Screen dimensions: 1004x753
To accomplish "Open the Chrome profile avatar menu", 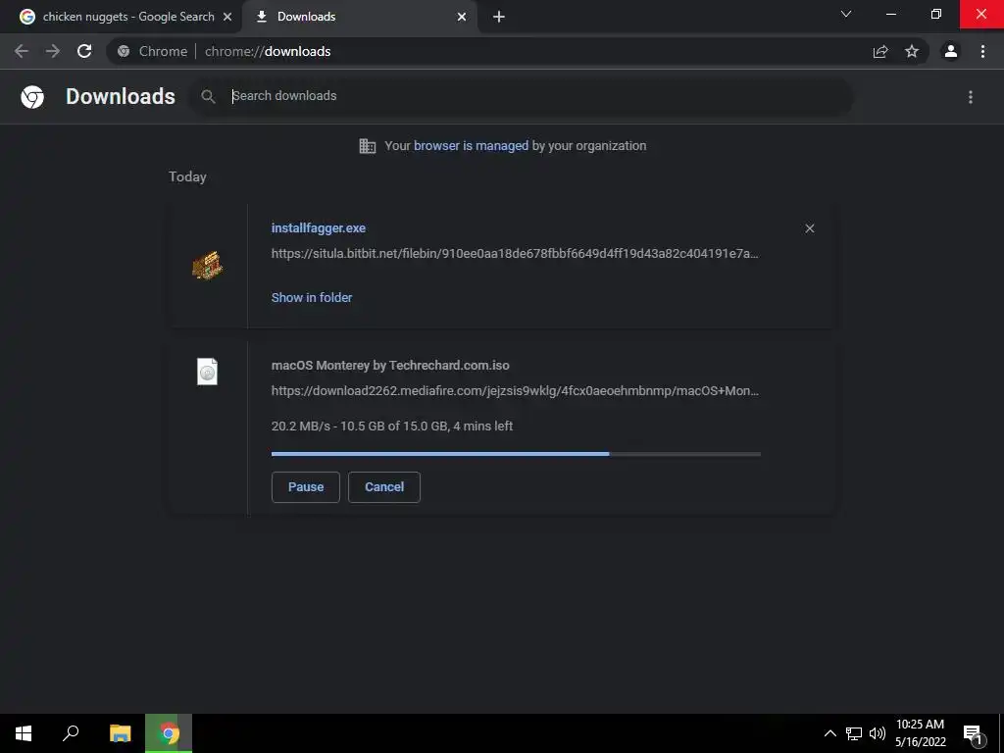I will (951, 51).
